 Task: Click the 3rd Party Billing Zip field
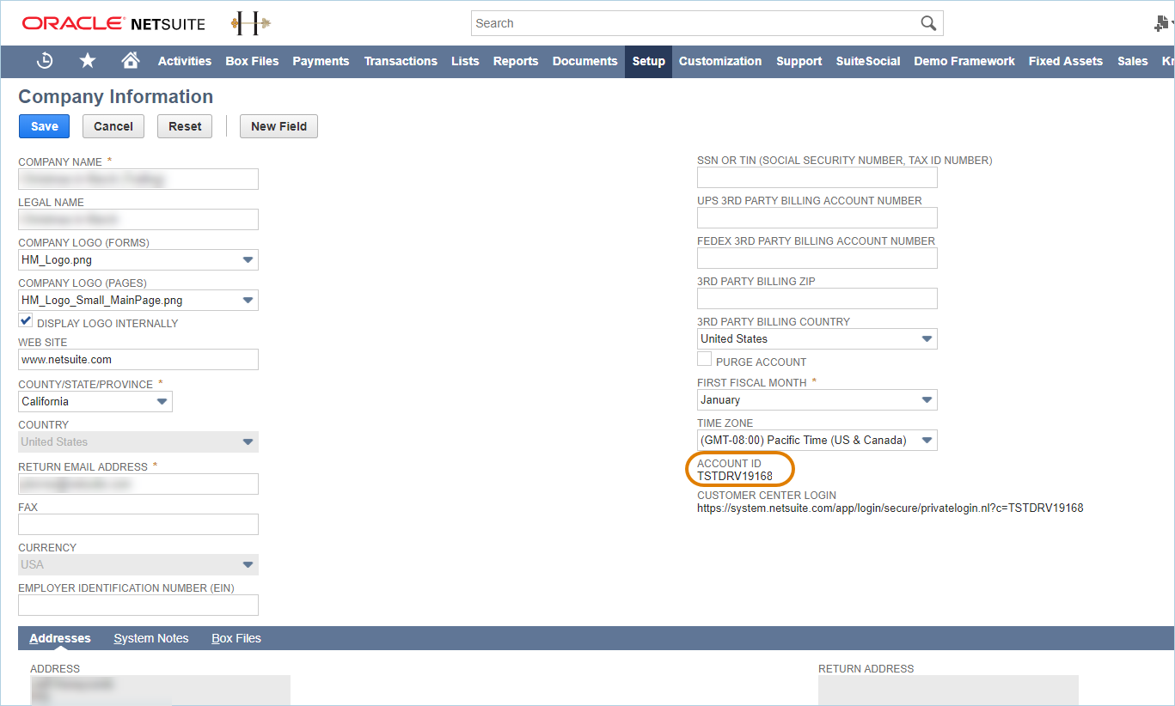[x=817, y=298]
